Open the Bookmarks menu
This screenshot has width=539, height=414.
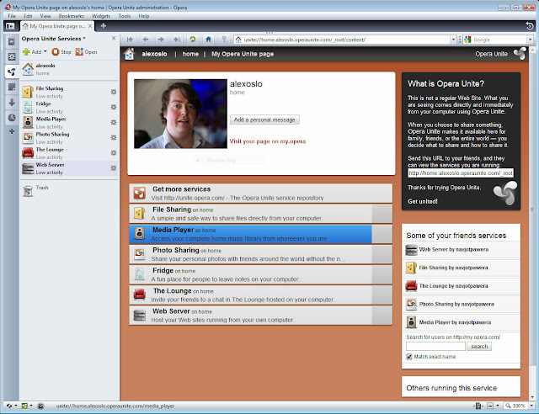70,16
